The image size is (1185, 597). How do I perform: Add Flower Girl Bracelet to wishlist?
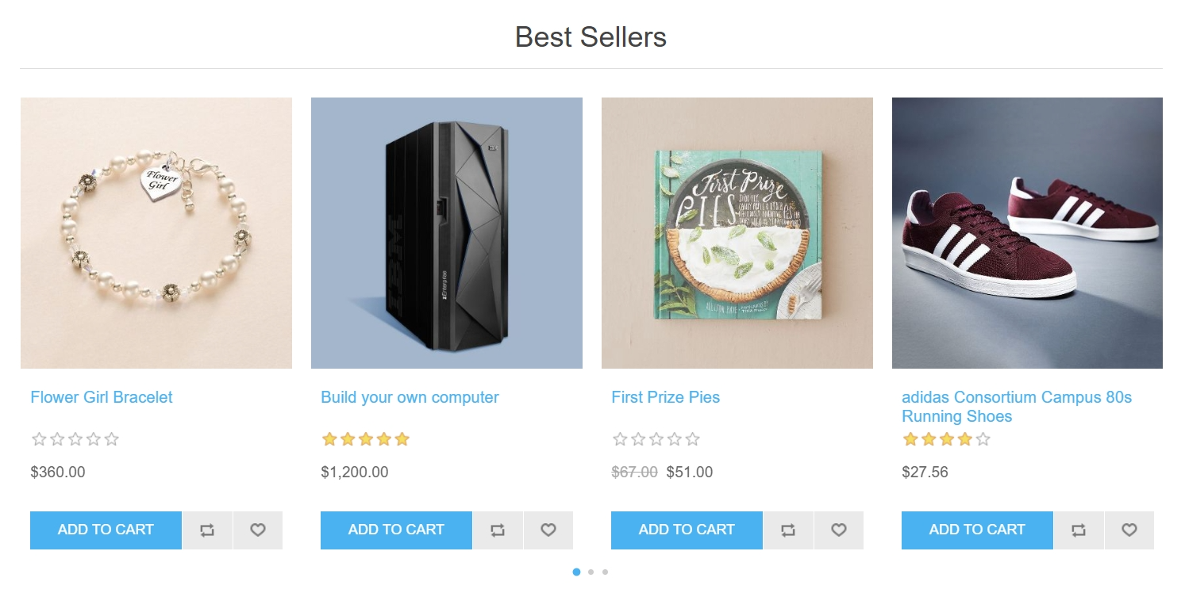pos(258,530)
